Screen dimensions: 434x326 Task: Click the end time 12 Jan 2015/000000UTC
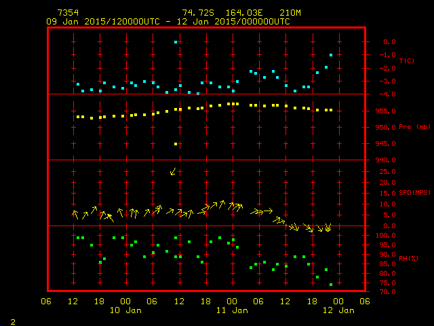[x=233, y=22]
